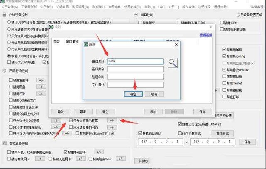Click the 清空 button in rules window
Viewport: 266px width, 169px height.
pos(105,112)
